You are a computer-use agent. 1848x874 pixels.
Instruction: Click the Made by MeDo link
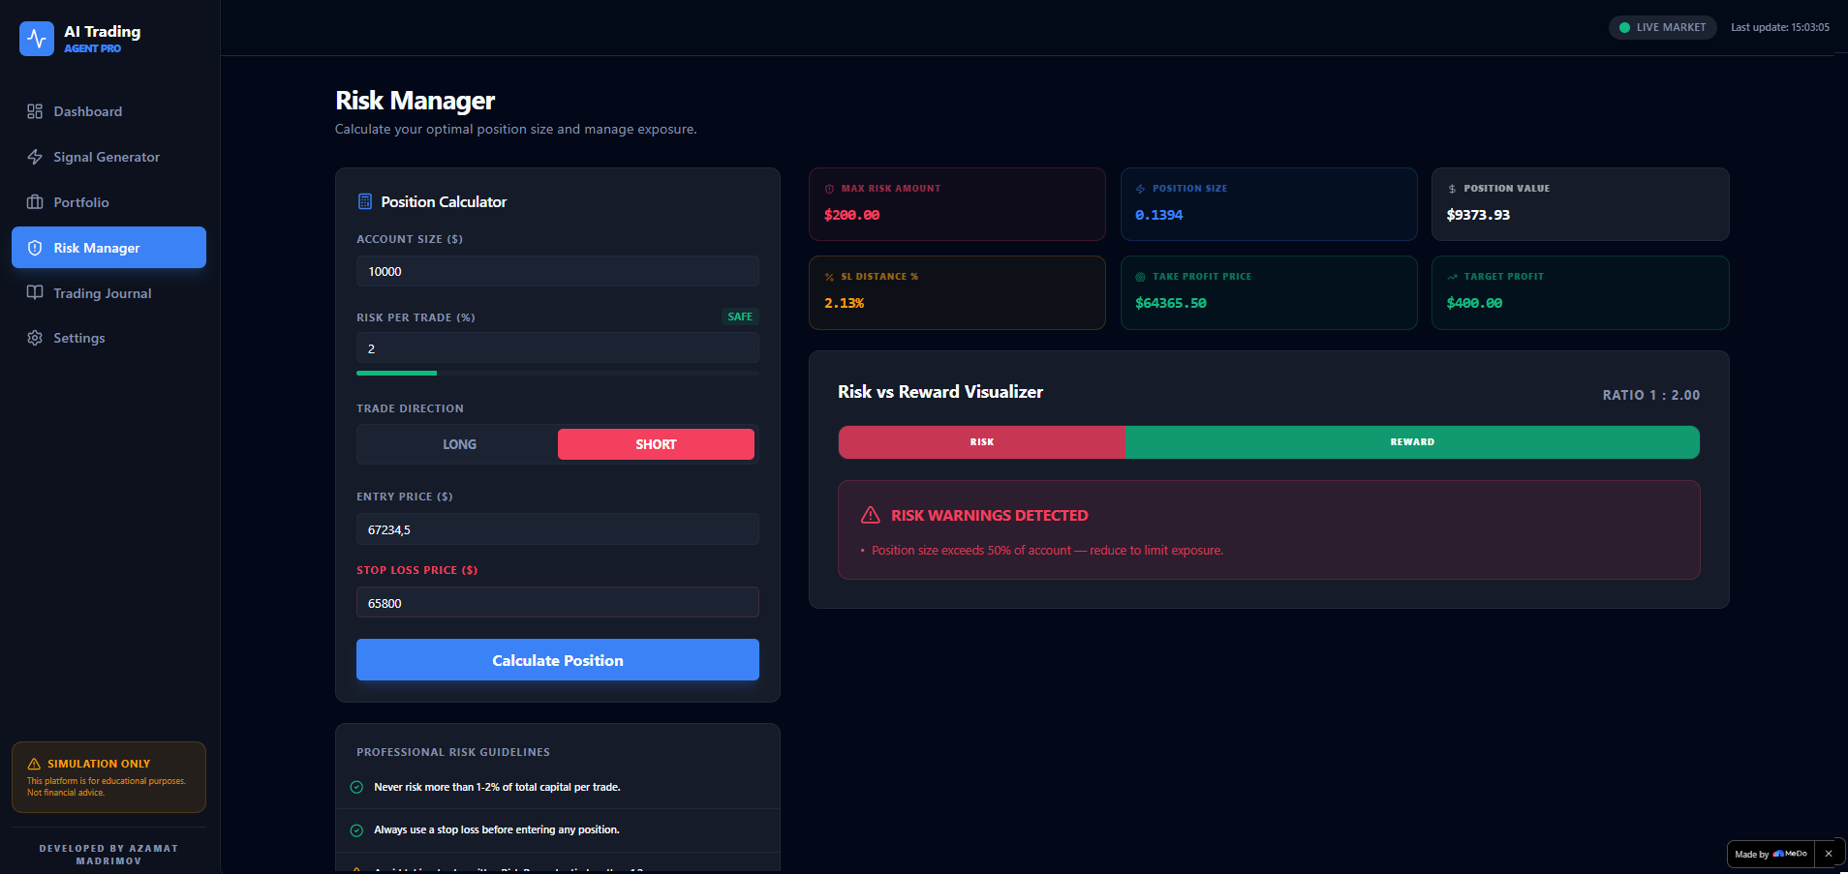point(1771,854)
